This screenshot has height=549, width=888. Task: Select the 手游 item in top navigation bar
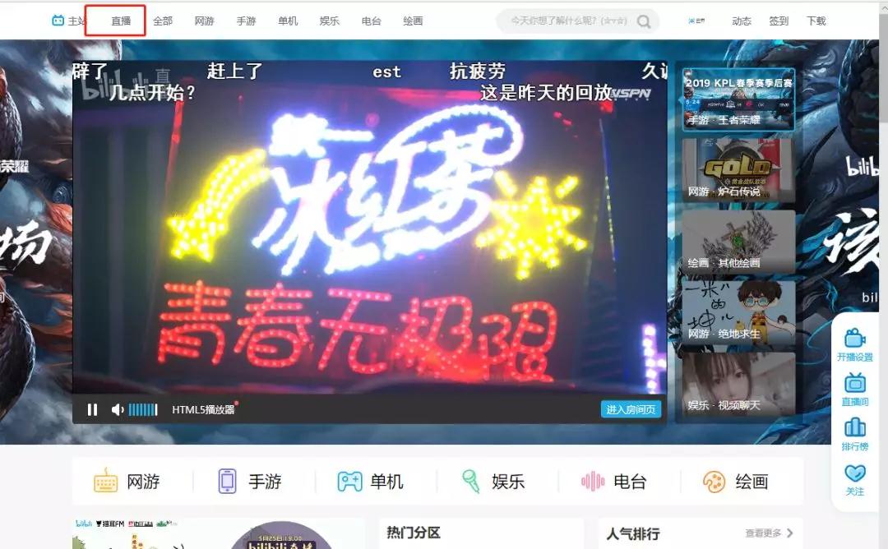pyautogui.click(x=247, y=21)
